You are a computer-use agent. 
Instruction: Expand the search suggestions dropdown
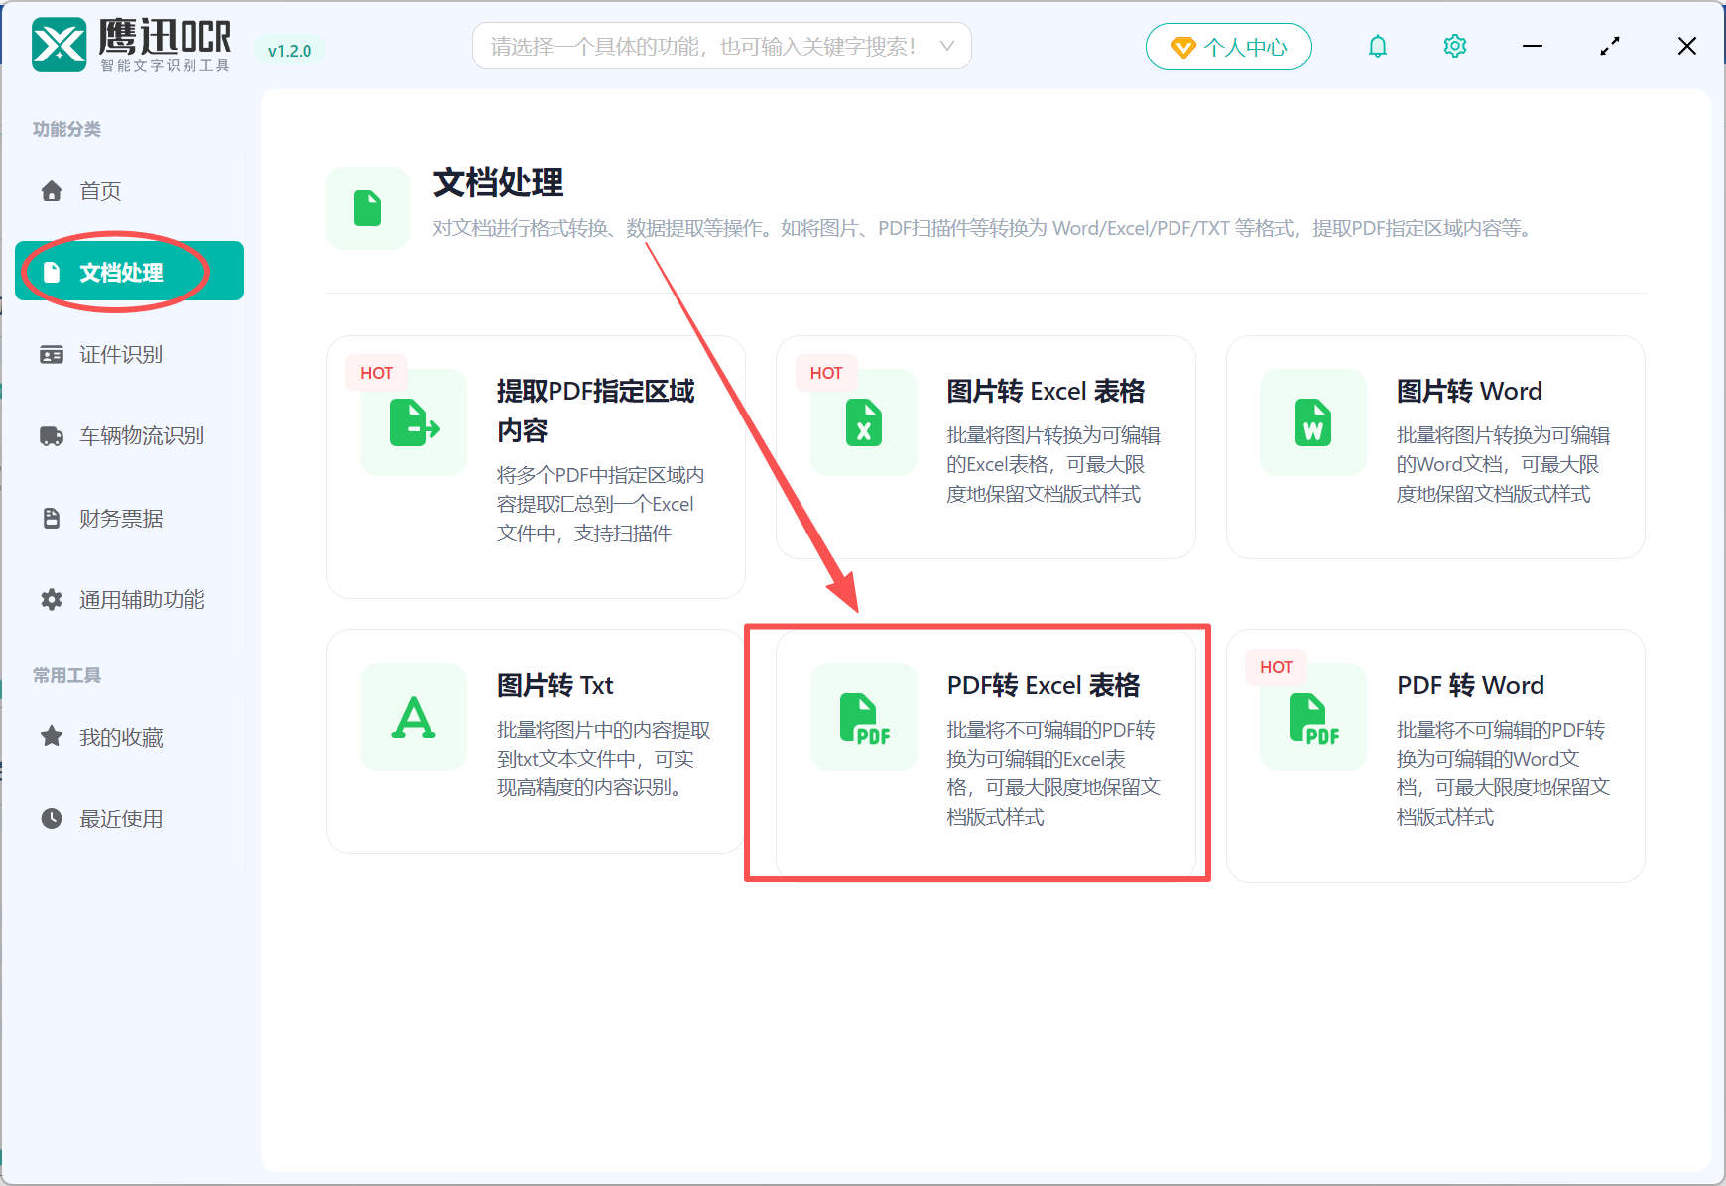tap(947, 46)
